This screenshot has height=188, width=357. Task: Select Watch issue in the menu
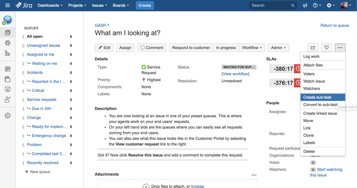click(x=323, y=81)
